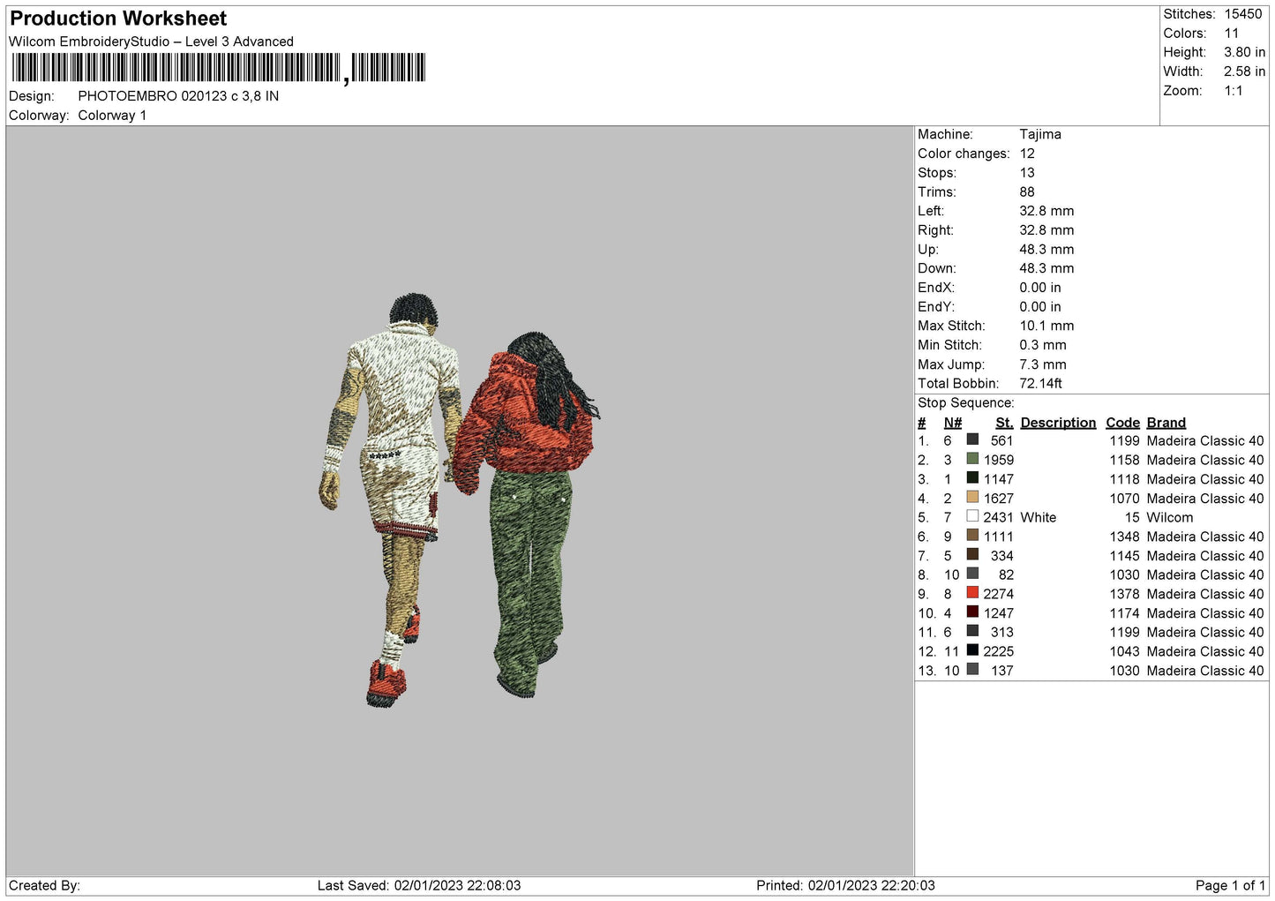Click the embroidered couple design preview
Image resolution: width=1275 pixels, height=901 pixels.
click(460, 500)
